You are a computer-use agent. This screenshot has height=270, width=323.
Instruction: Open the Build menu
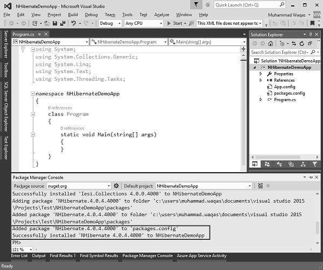coord(73,15)
